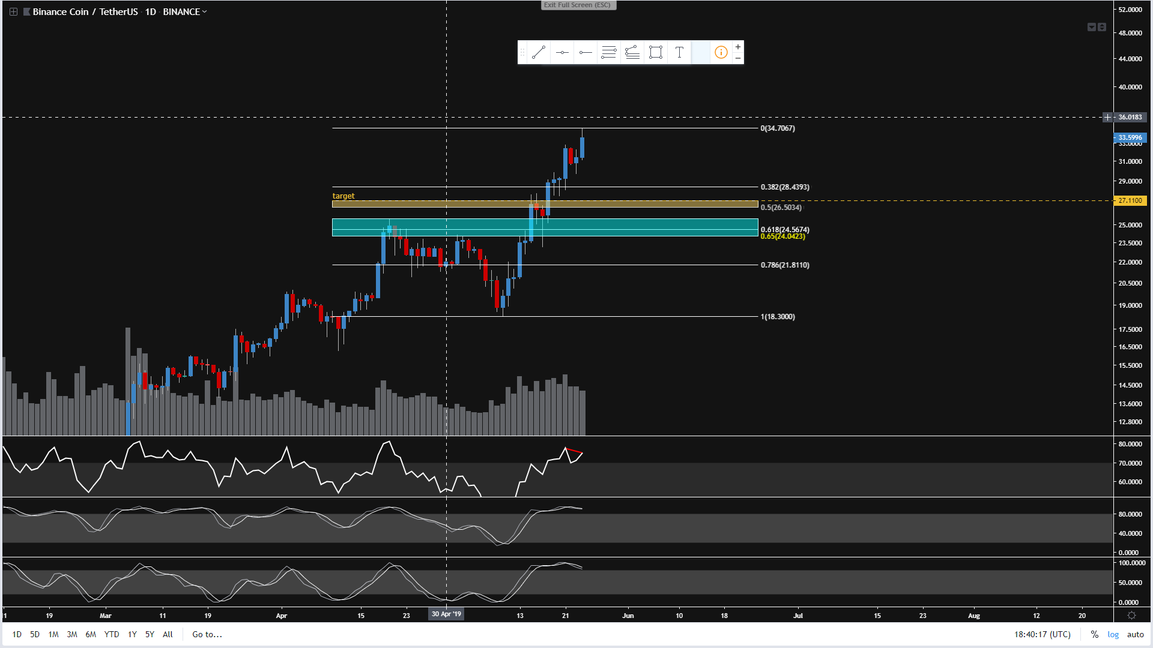
Task: Select the Rectangle drawing tool
Action: [656, 53]
